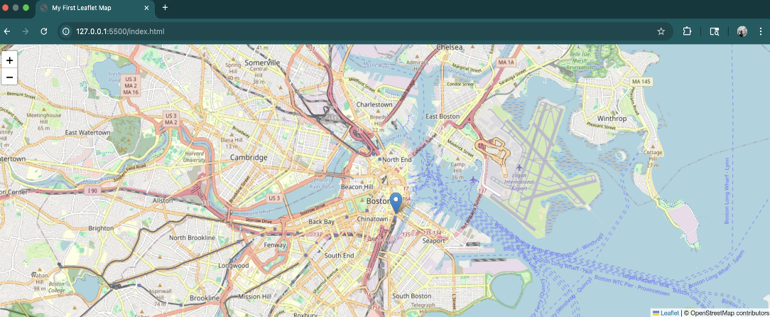770x317 pixels.
Task: Open the tab search icon
Action: 715,31
